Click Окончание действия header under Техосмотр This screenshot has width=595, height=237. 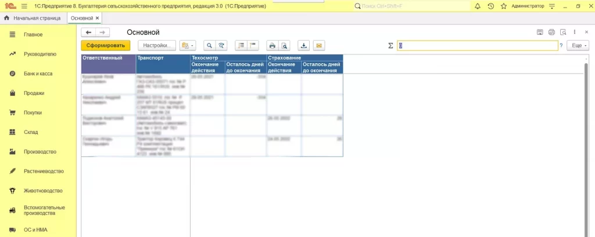coord(207,67)
